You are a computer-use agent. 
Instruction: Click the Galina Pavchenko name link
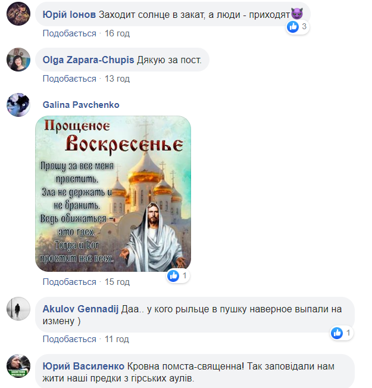(x=81, y=105)
